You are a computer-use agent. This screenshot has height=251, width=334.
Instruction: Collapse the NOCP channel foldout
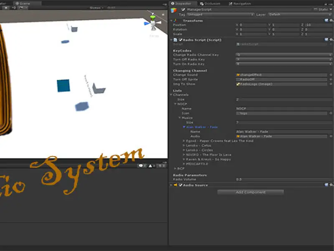175,104
